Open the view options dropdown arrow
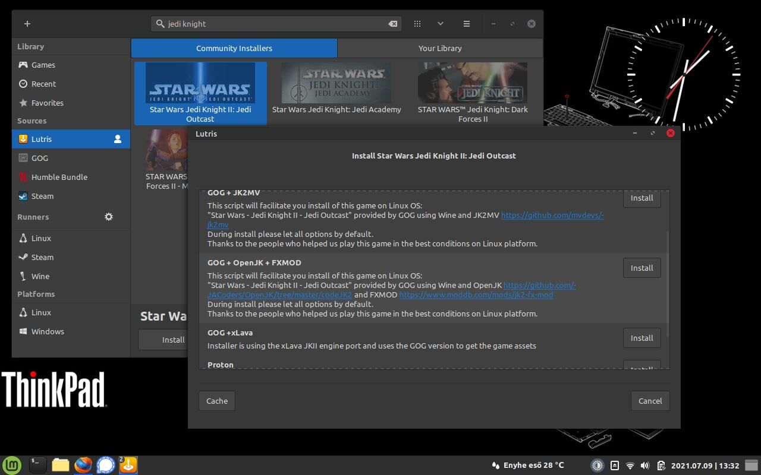This screenshot has width=761, height=475. (x=441, y=24)
